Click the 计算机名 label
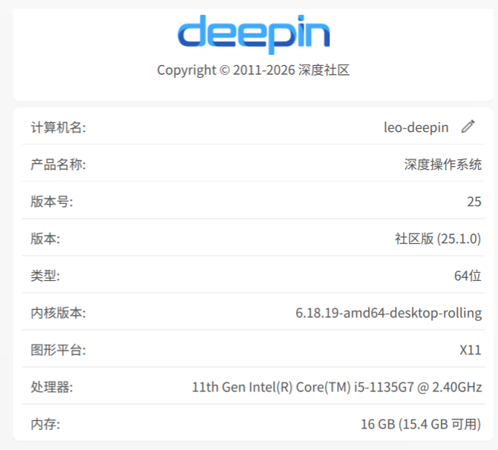The image size is (498, 450). click(x=58, y=128)
